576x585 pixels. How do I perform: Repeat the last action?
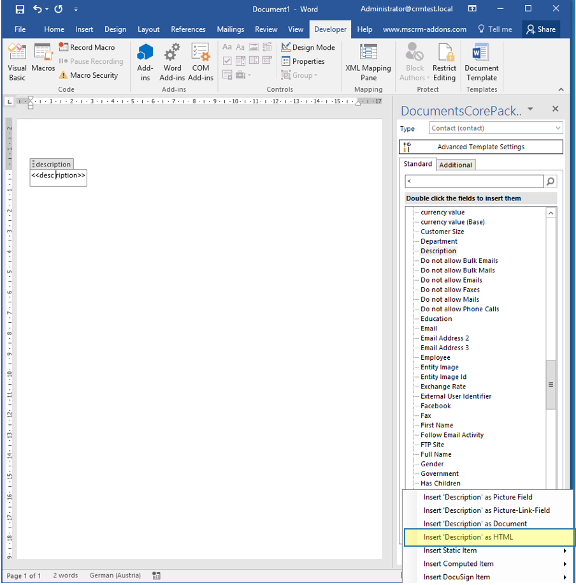(x=59, y=9)
